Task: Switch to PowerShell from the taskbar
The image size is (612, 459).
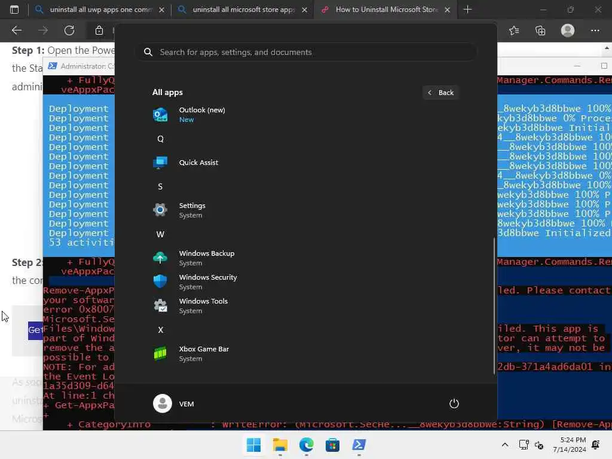Action: click(x=359, y=445)
